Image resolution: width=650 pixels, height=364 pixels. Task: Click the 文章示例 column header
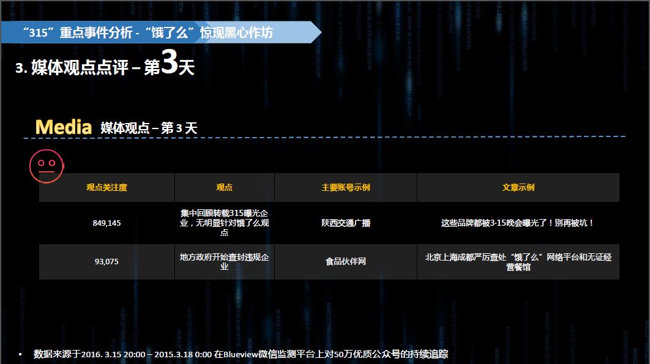(518, 187)
